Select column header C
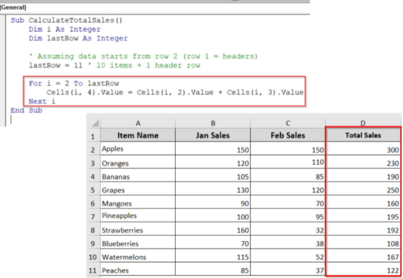The height and width of the screenshot is (278, 403). tap(287, 123)
